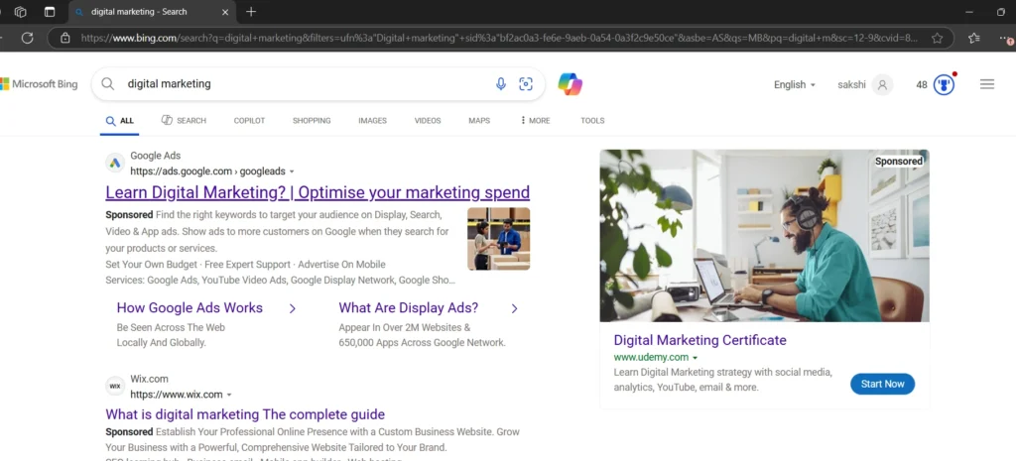Expand the wix.com URL dropdown arrow
Viewport: 1016px width, 461px height.
(229, 395)
